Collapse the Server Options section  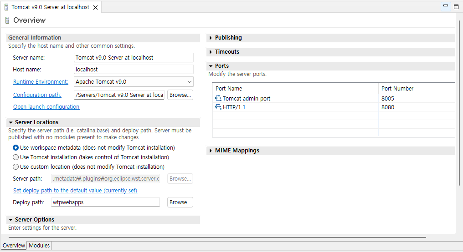[x=10, y=220]
